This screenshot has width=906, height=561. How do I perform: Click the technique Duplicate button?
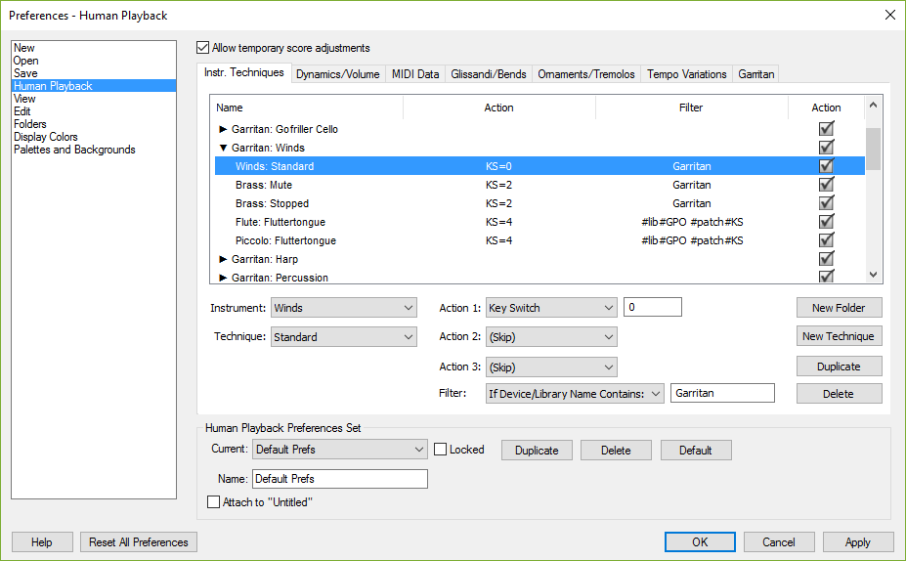[x=839, y=367]
